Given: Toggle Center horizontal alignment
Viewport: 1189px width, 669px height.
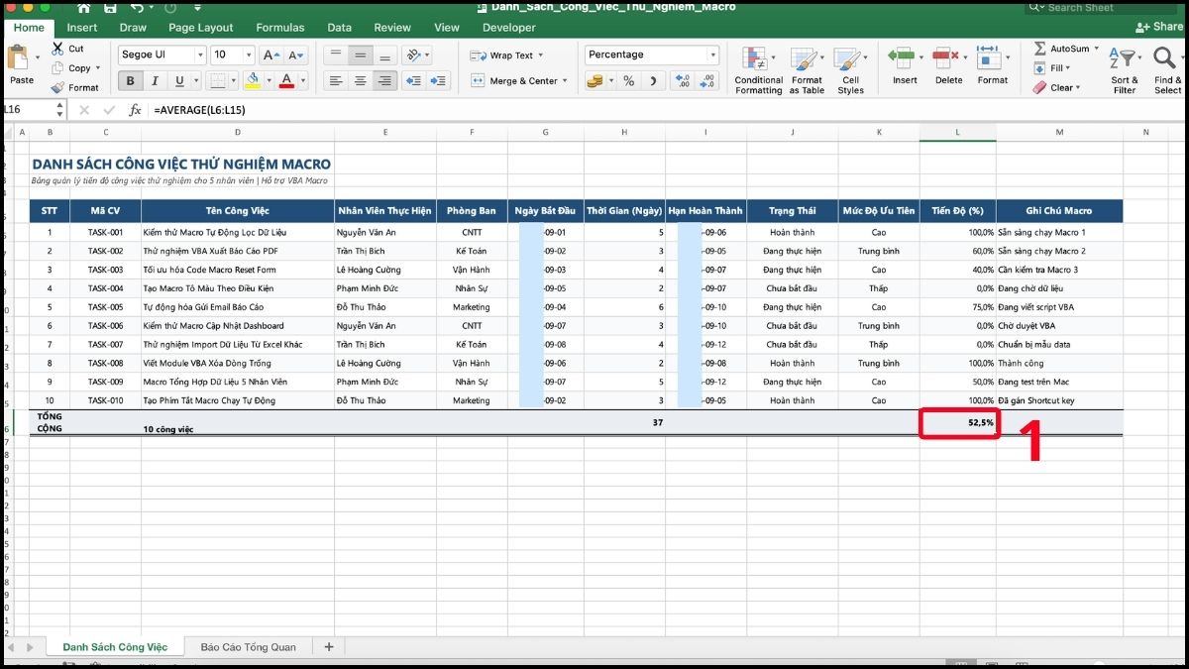Looking at the screenshot, I should coord(361,81).
